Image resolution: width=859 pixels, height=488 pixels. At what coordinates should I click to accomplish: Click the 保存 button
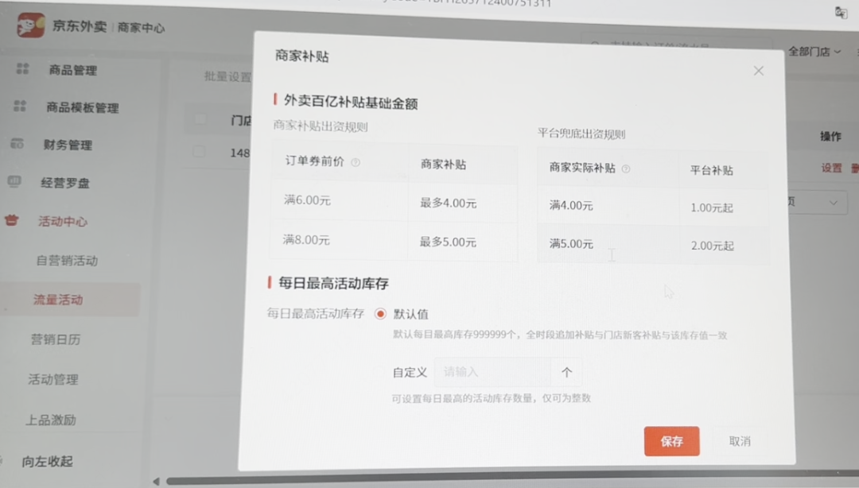671,441
